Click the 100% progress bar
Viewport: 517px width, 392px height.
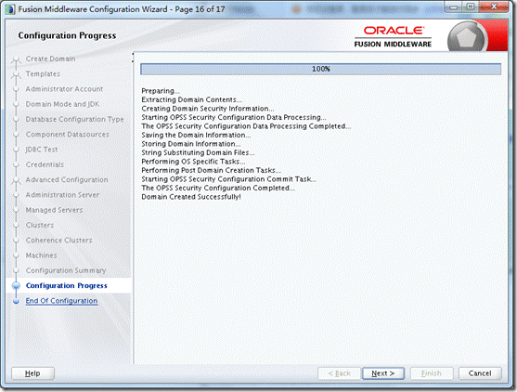pyautogui.click(x=321, y=69)
